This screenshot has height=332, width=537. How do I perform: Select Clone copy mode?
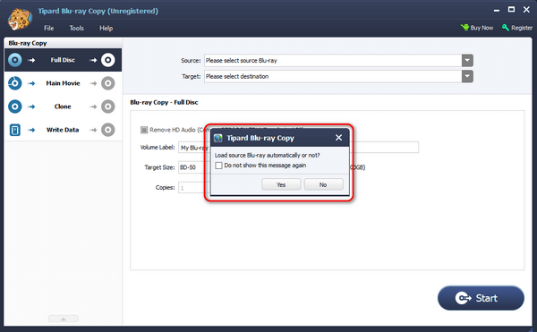pyautogui.click(x=63, y=106)
